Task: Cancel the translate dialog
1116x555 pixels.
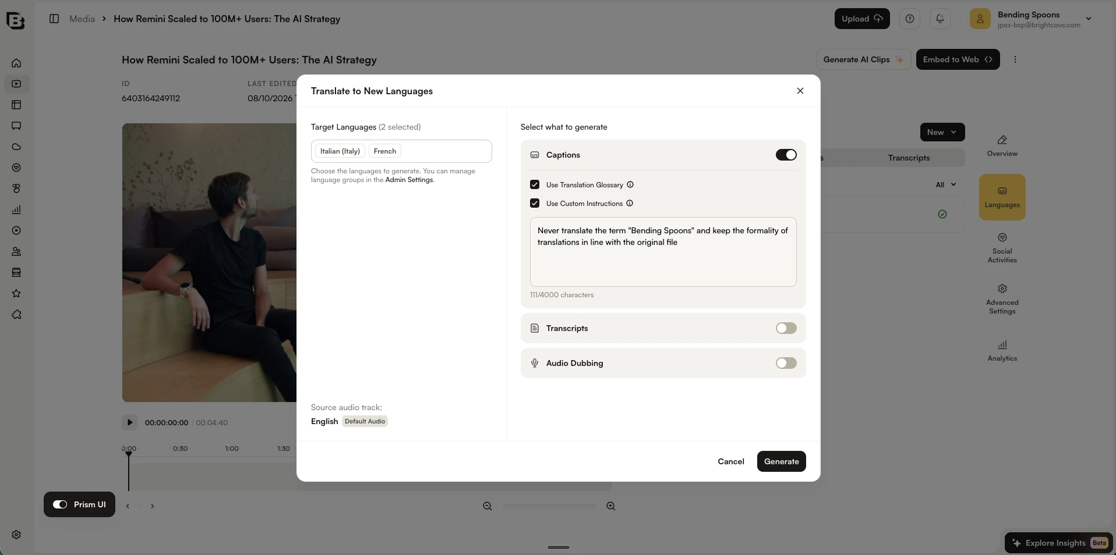Action: pos(731,461)
